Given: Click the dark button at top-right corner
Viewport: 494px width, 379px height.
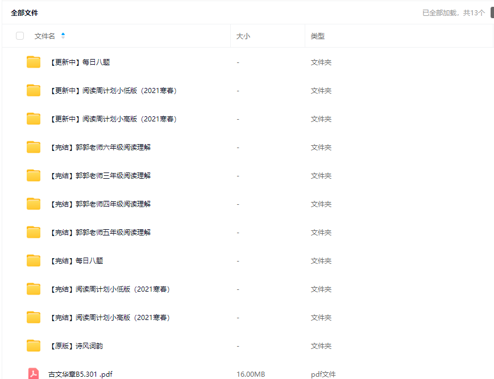Looking at the screenshot, I should pos(491,12).
